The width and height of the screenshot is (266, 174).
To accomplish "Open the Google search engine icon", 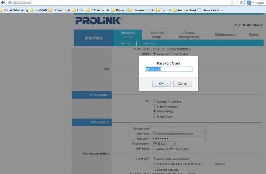I will [249, 3].
